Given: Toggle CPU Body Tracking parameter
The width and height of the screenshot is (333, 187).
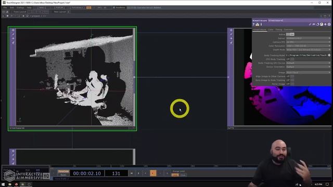Looking at the screenshot, I should [290, 59].
